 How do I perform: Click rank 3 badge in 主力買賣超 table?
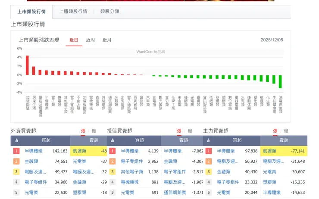point(209,172)
